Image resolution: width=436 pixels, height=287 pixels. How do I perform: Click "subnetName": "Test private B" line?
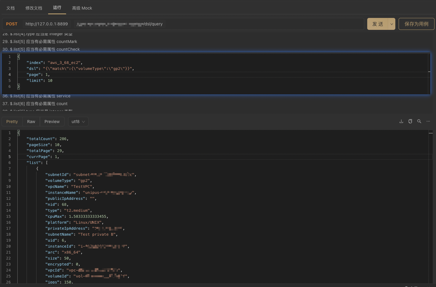pos(81,234)
